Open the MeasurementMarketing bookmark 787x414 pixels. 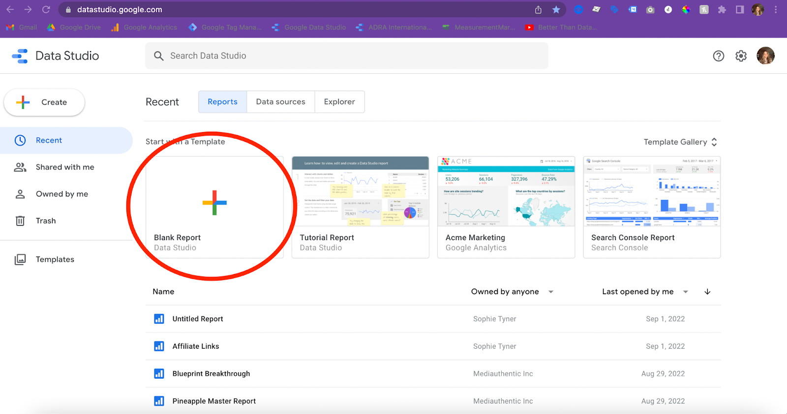pos(479,28)
